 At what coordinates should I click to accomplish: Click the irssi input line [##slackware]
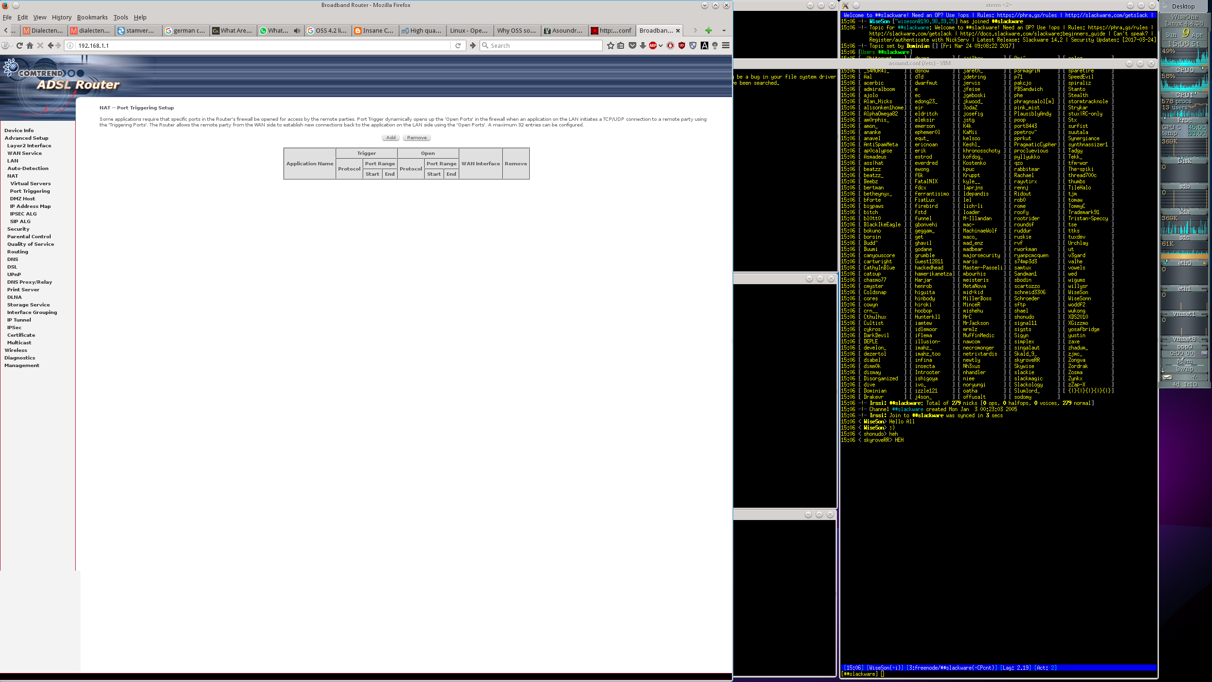[x=999, y=674]
